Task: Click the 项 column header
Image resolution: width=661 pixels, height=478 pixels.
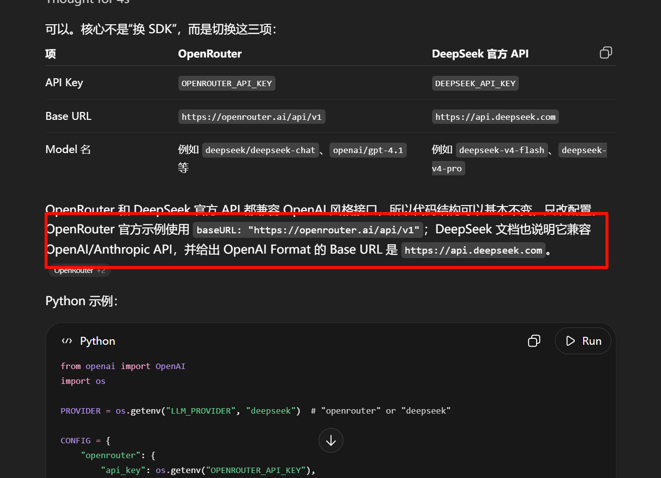Action: 51,53
